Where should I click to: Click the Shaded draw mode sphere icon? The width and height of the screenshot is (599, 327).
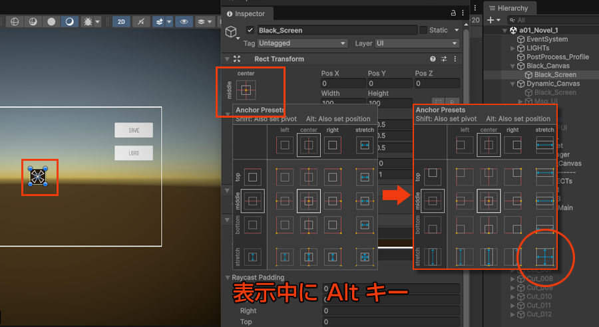pos(51,21)
